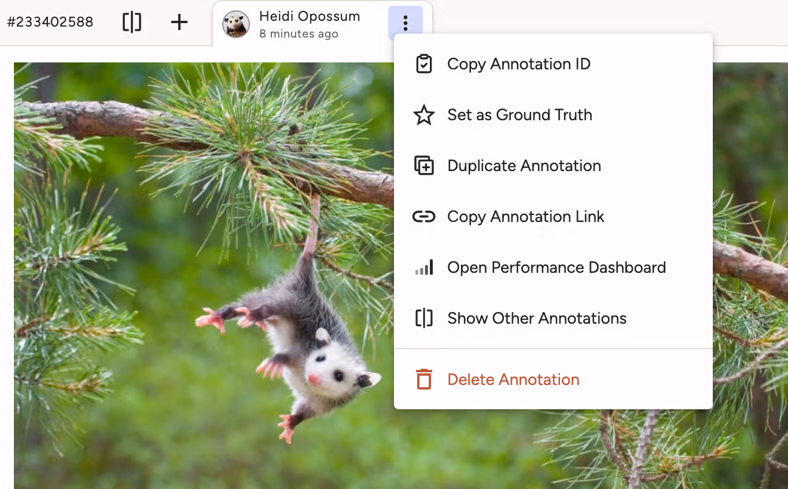
Task: Collapse the open annotation options dropdown
Action: [x=406, y=22]
